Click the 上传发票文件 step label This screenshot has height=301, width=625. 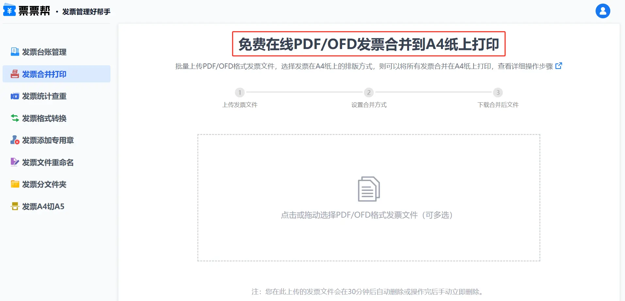240,105
